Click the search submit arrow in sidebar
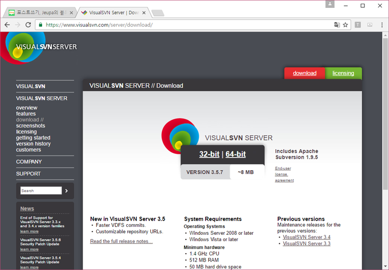 coord(66,191)
